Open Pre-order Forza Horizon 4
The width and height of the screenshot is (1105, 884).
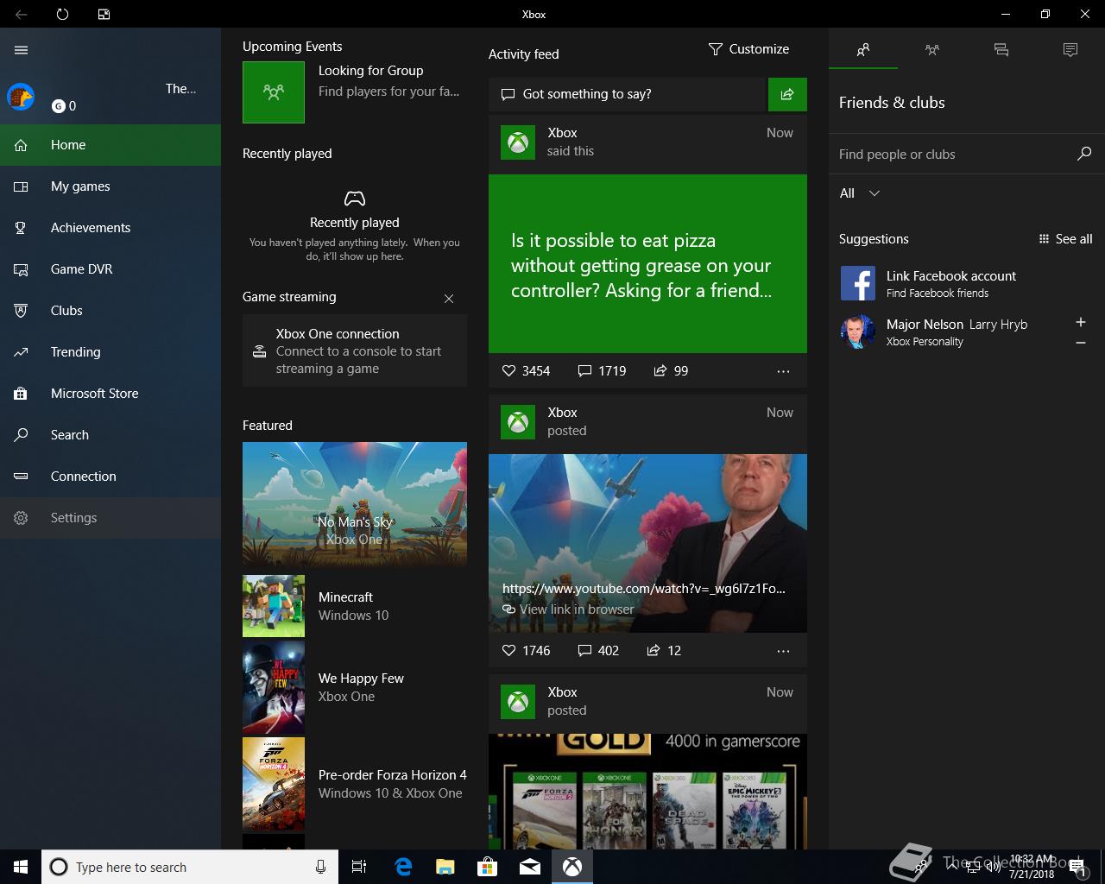(x=355, y=784)
